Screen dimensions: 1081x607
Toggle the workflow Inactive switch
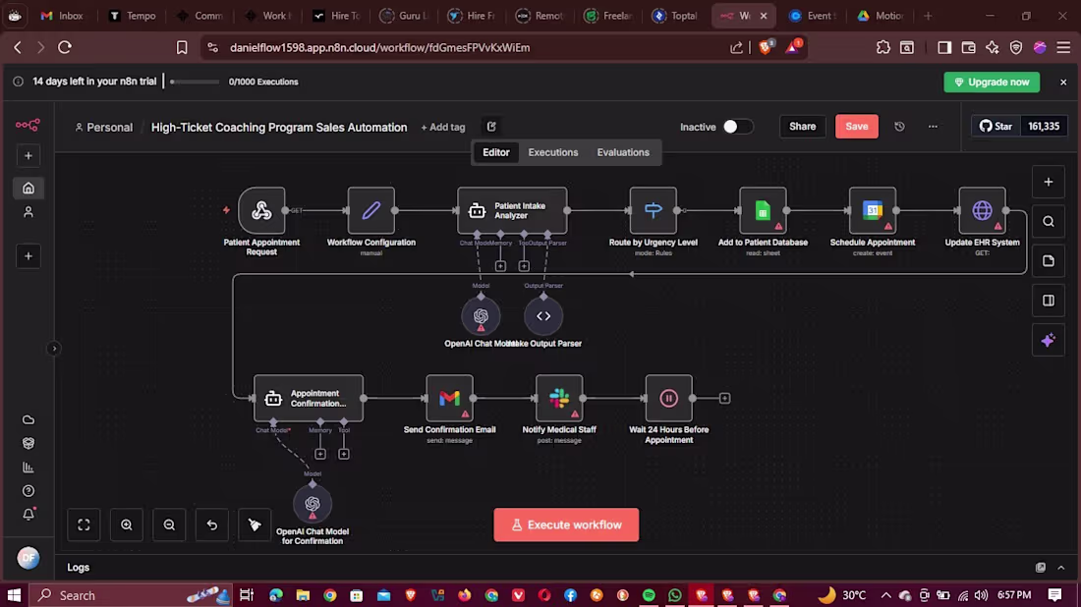[x=737, y=127]
